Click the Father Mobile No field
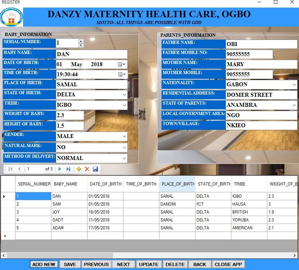The height and width of the screenshot is (270, 299). click(249, 54)
